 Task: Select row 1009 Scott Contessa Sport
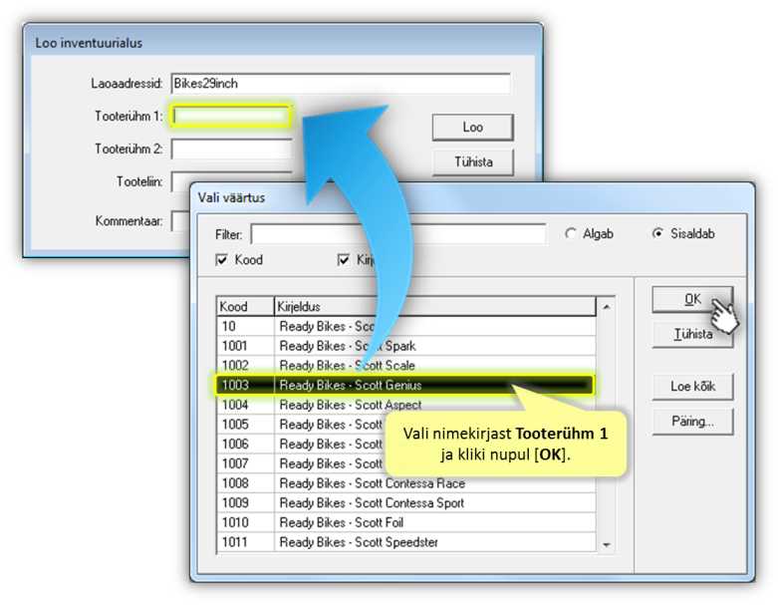pos(405,502)
